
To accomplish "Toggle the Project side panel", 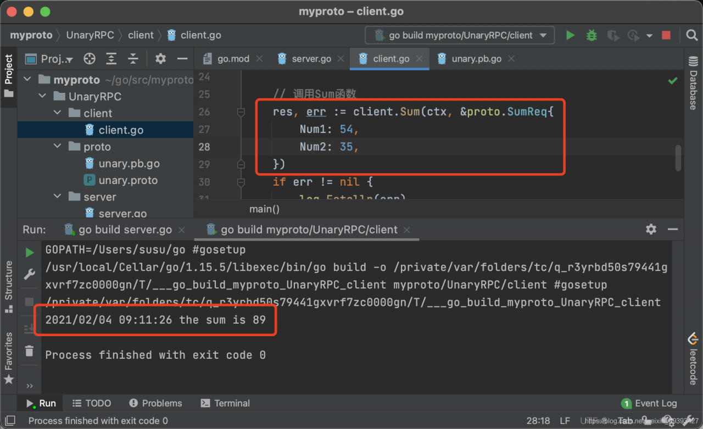I will (x=8, y=76).
